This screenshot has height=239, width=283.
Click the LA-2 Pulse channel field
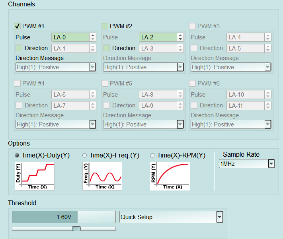pyautogui.click(x=158, y=37)
